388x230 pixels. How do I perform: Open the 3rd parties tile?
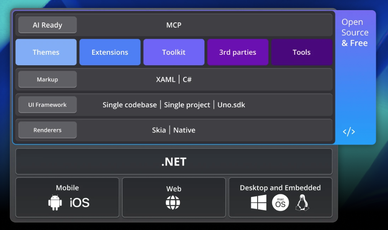tap(238, 52)
